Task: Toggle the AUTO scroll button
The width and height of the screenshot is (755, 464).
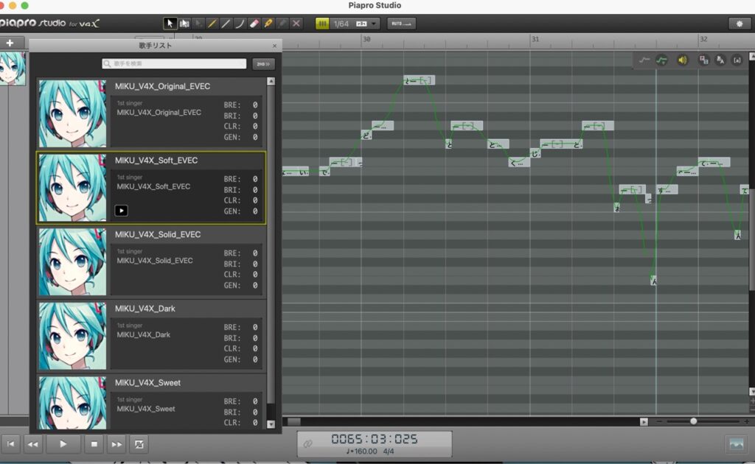Action: pos(401,24)
